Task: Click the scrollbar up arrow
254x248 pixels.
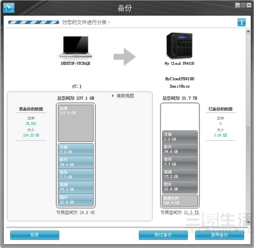Action: click(248, 31)
